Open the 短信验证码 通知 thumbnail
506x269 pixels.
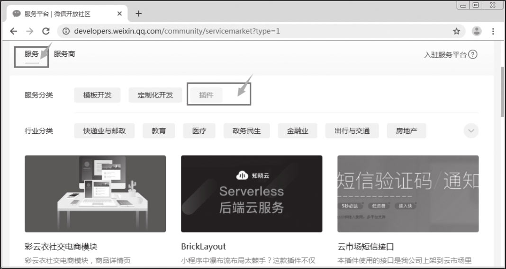(408, 194)
